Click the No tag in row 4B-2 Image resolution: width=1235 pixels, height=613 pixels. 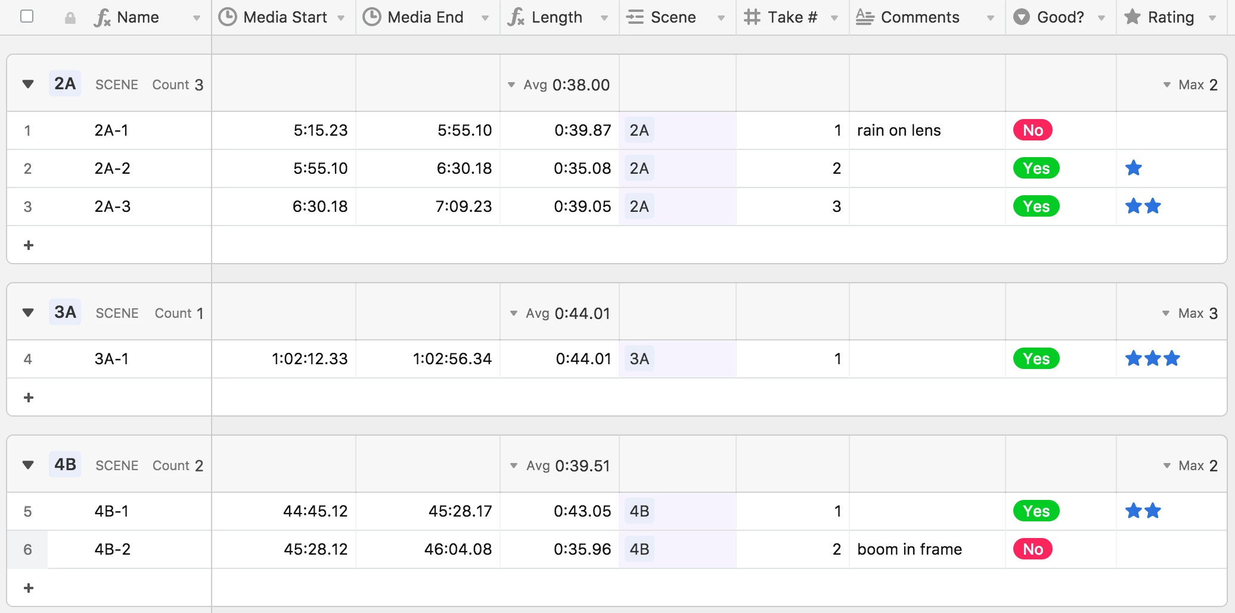pyautogui.click(x=1033, y=549)
